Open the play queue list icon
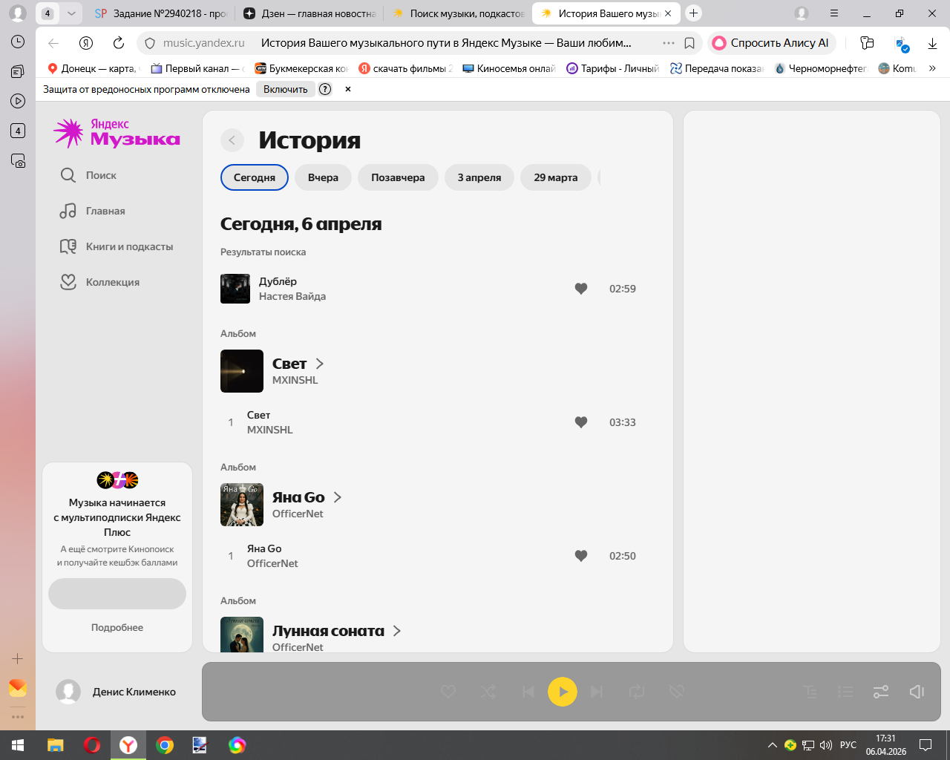 click(845, 692)
